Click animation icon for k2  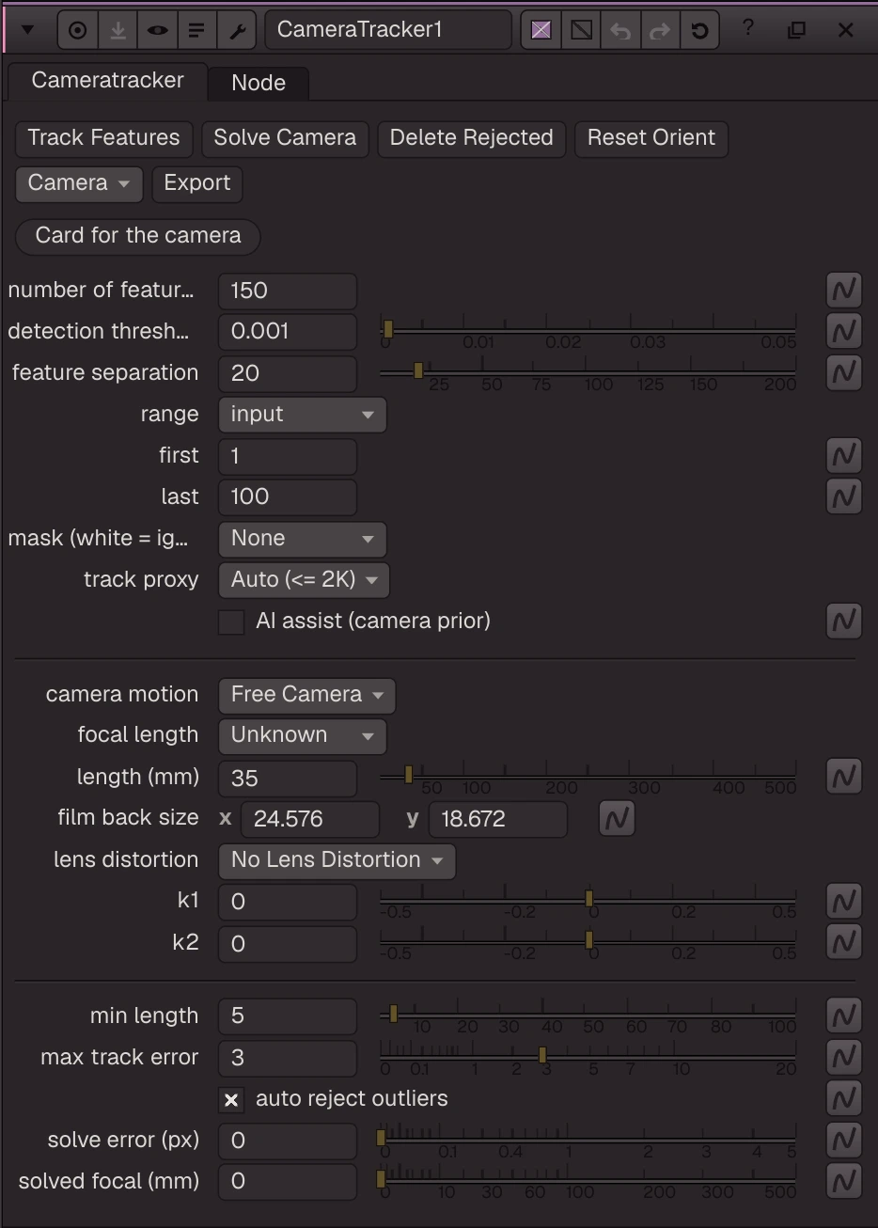(x=844, y=942)
